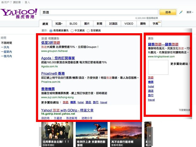Click the empty ad image box in the right sidebar
Image resolution: width=196 pixels, height=147 pixels.
click(x=158, y=67)
